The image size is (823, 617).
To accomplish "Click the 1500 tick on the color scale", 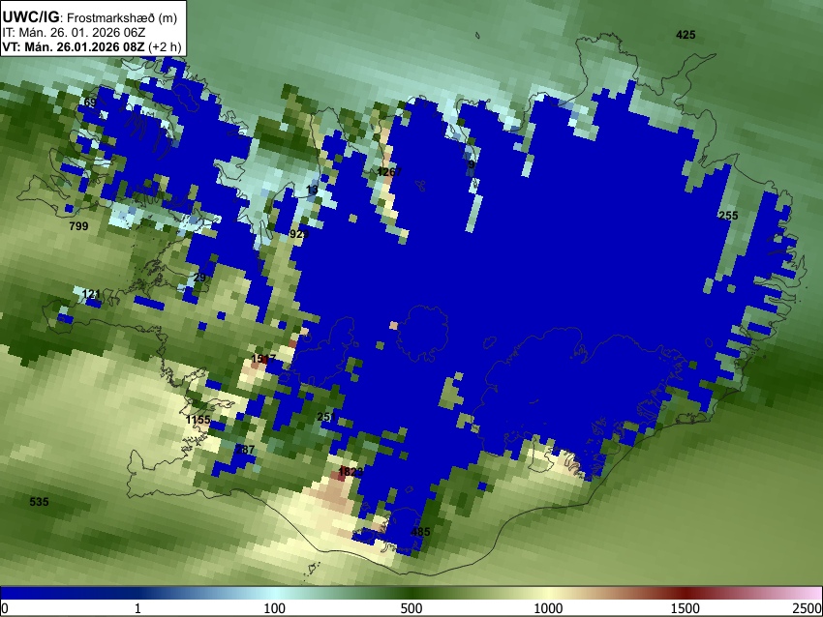I will [686, 608].
